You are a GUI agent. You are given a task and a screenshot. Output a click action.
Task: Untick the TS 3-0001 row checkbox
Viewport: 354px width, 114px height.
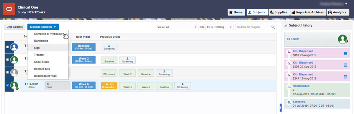point(7,85)
